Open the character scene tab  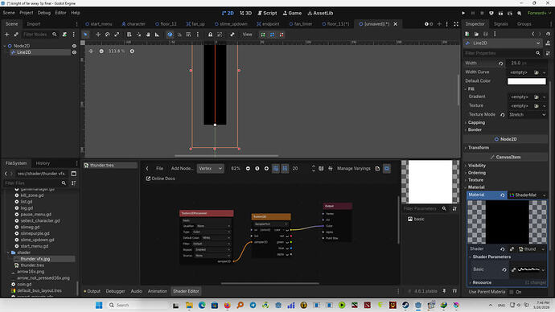click(x=134, y=24)
